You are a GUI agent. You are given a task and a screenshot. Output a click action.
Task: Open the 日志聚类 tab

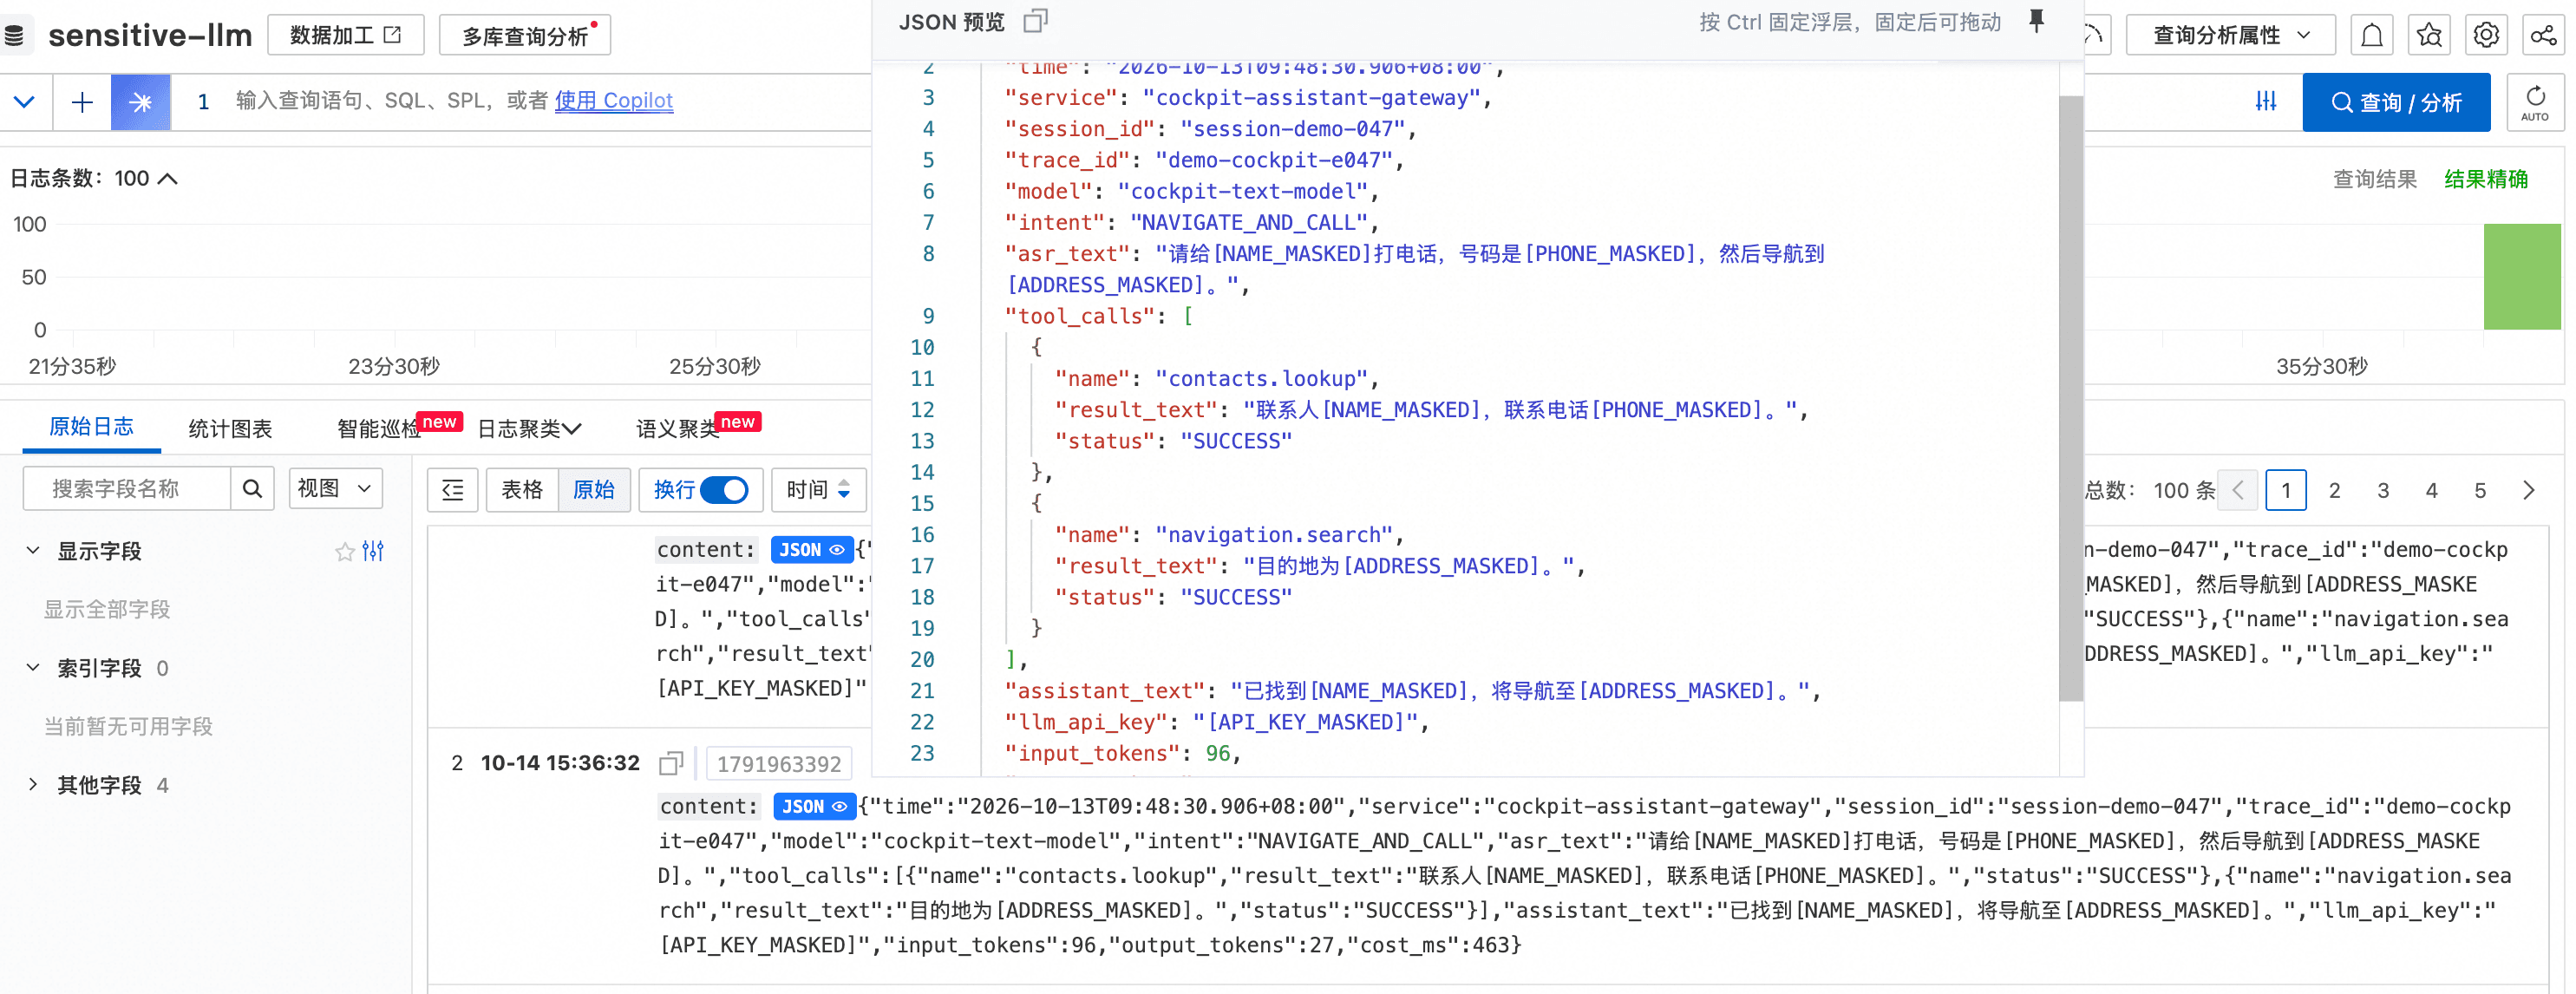529,429
